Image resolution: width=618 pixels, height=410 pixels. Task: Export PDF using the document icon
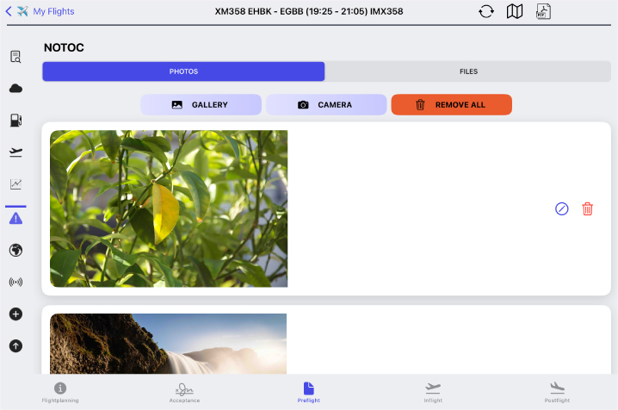tap(543, 11)
